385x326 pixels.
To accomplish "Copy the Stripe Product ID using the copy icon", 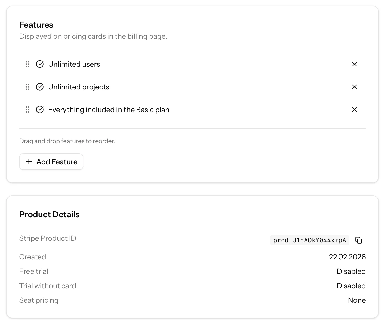I will click(x=359, y=240).
